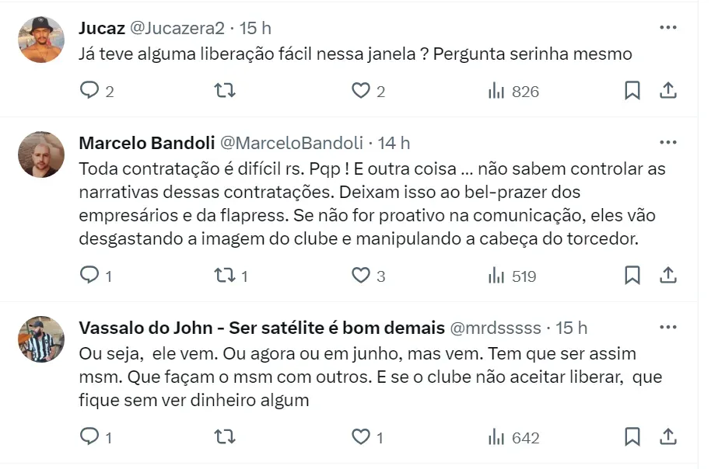
Task: Like Marcelo Bandoli's tweet
Action: click(360, 276)
